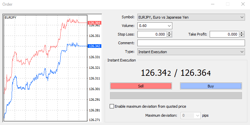Click the blue bid price tag 126.342
The image size is (250, 125).
click(94, 46)
